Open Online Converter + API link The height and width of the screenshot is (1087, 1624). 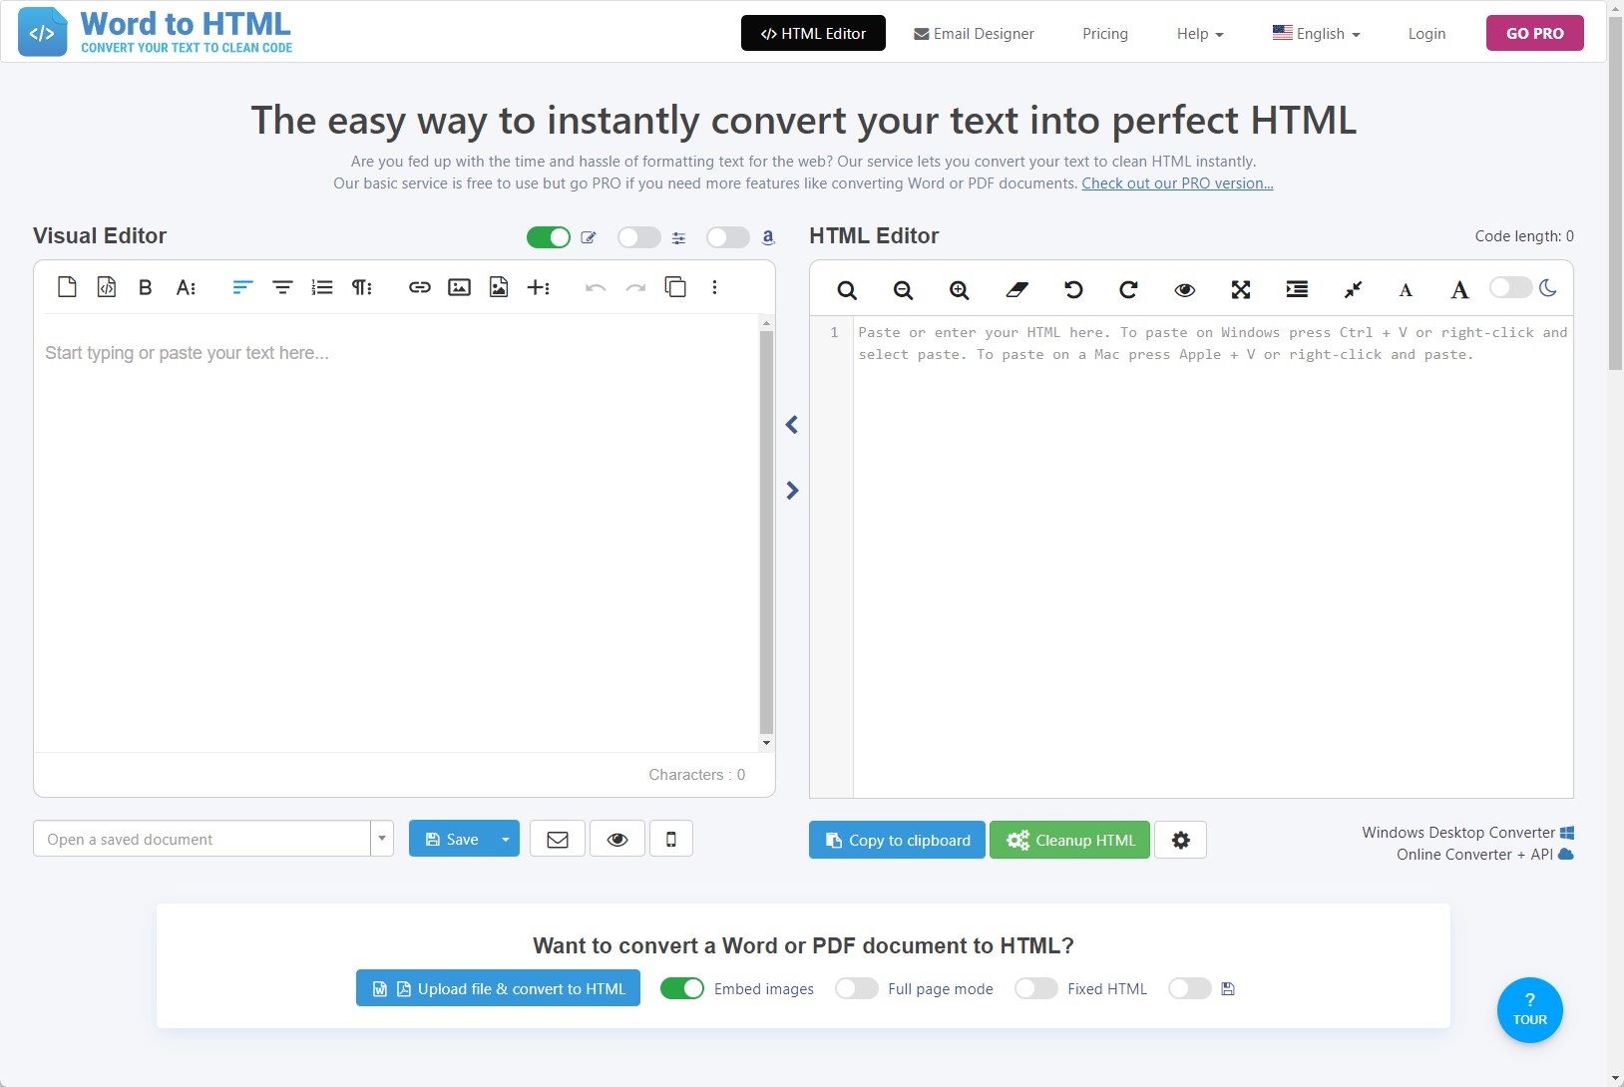1484,855
